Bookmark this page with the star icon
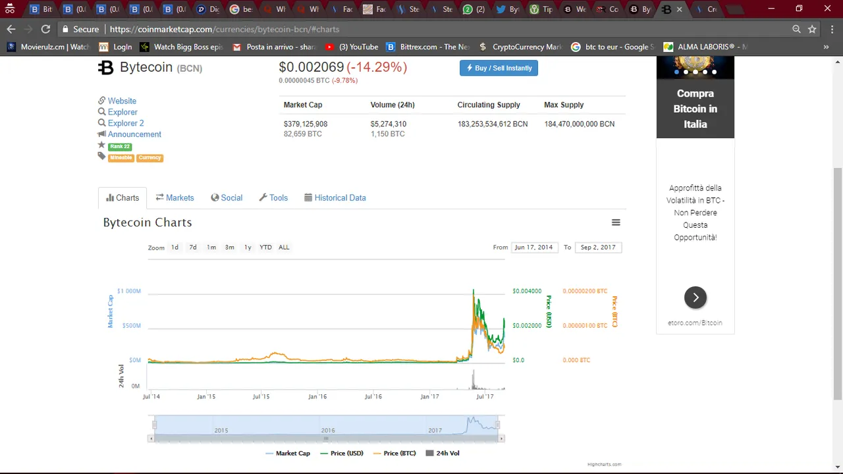The image size is (843, 474). click(812, 29)
